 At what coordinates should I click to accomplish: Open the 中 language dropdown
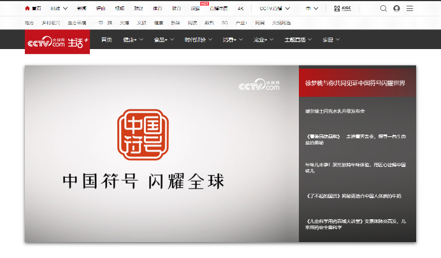pos(312,8)
